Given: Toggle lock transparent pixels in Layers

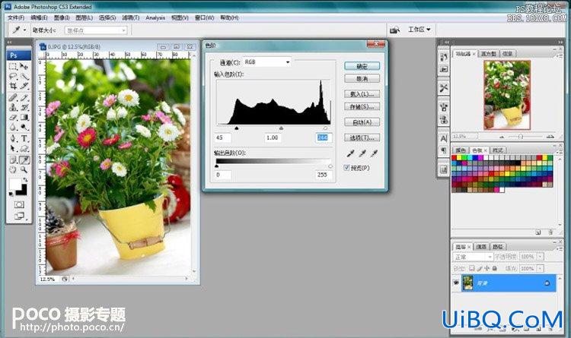Looking at the screenshot, I should pyautogui.click(x=472, y=268).
